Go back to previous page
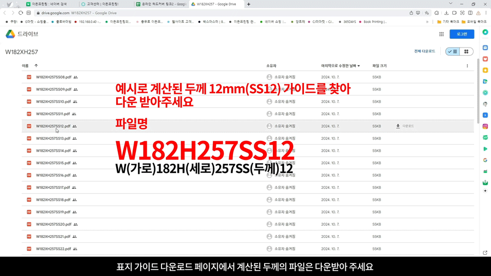The image size is (491, 276). coord(5,13)
